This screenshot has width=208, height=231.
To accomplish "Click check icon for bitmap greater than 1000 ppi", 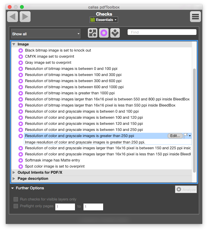I will pyautogui.click(x=21, y=93).
